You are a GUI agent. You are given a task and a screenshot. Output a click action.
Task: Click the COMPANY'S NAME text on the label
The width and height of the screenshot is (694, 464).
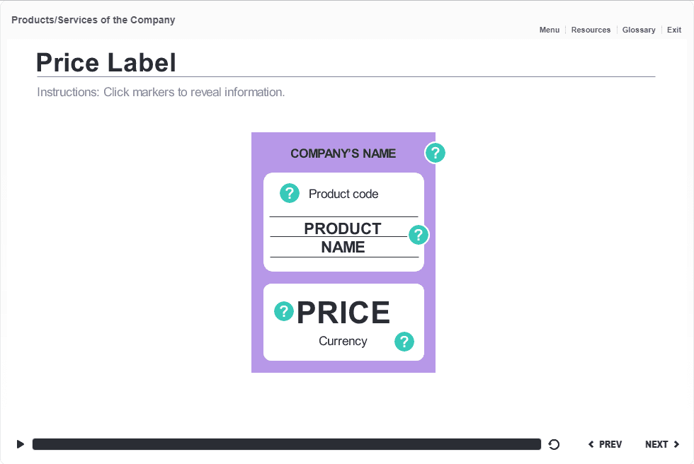[x=343, y=153]
